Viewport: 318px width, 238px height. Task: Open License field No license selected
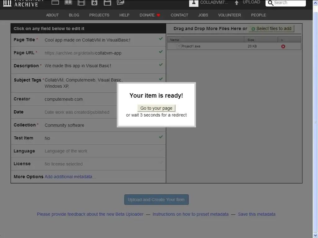coord(64,164)
